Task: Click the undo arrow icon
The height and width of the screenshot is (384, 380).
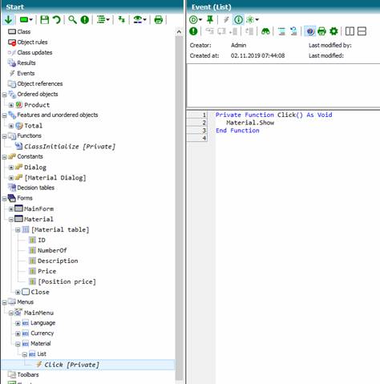Action: point(56,19)
